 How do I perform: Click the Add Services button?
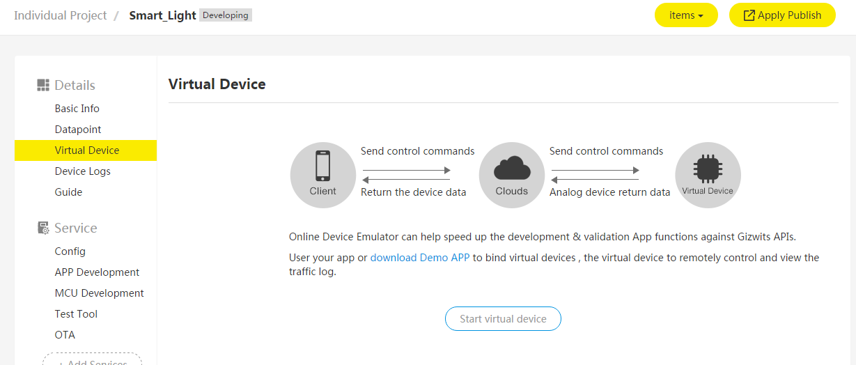(x=92, y=359)
